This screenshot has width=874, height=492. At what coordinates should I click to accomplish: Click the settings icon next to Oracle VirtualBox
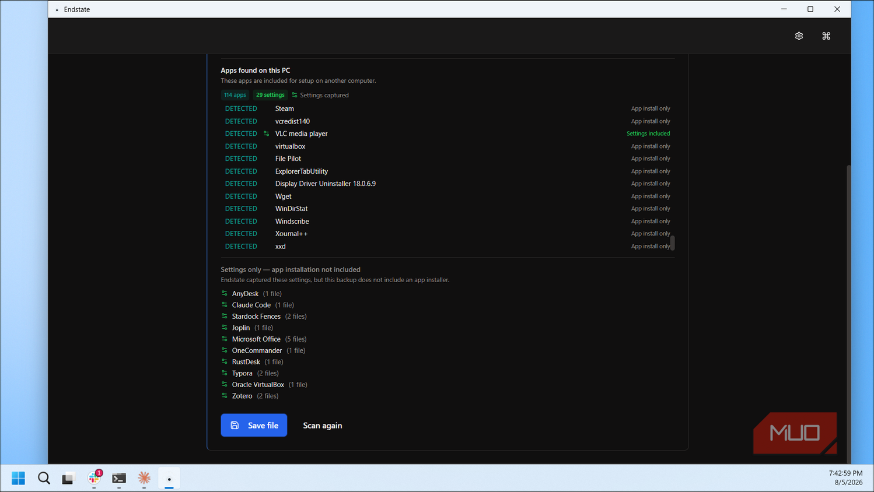coord(225,384)
